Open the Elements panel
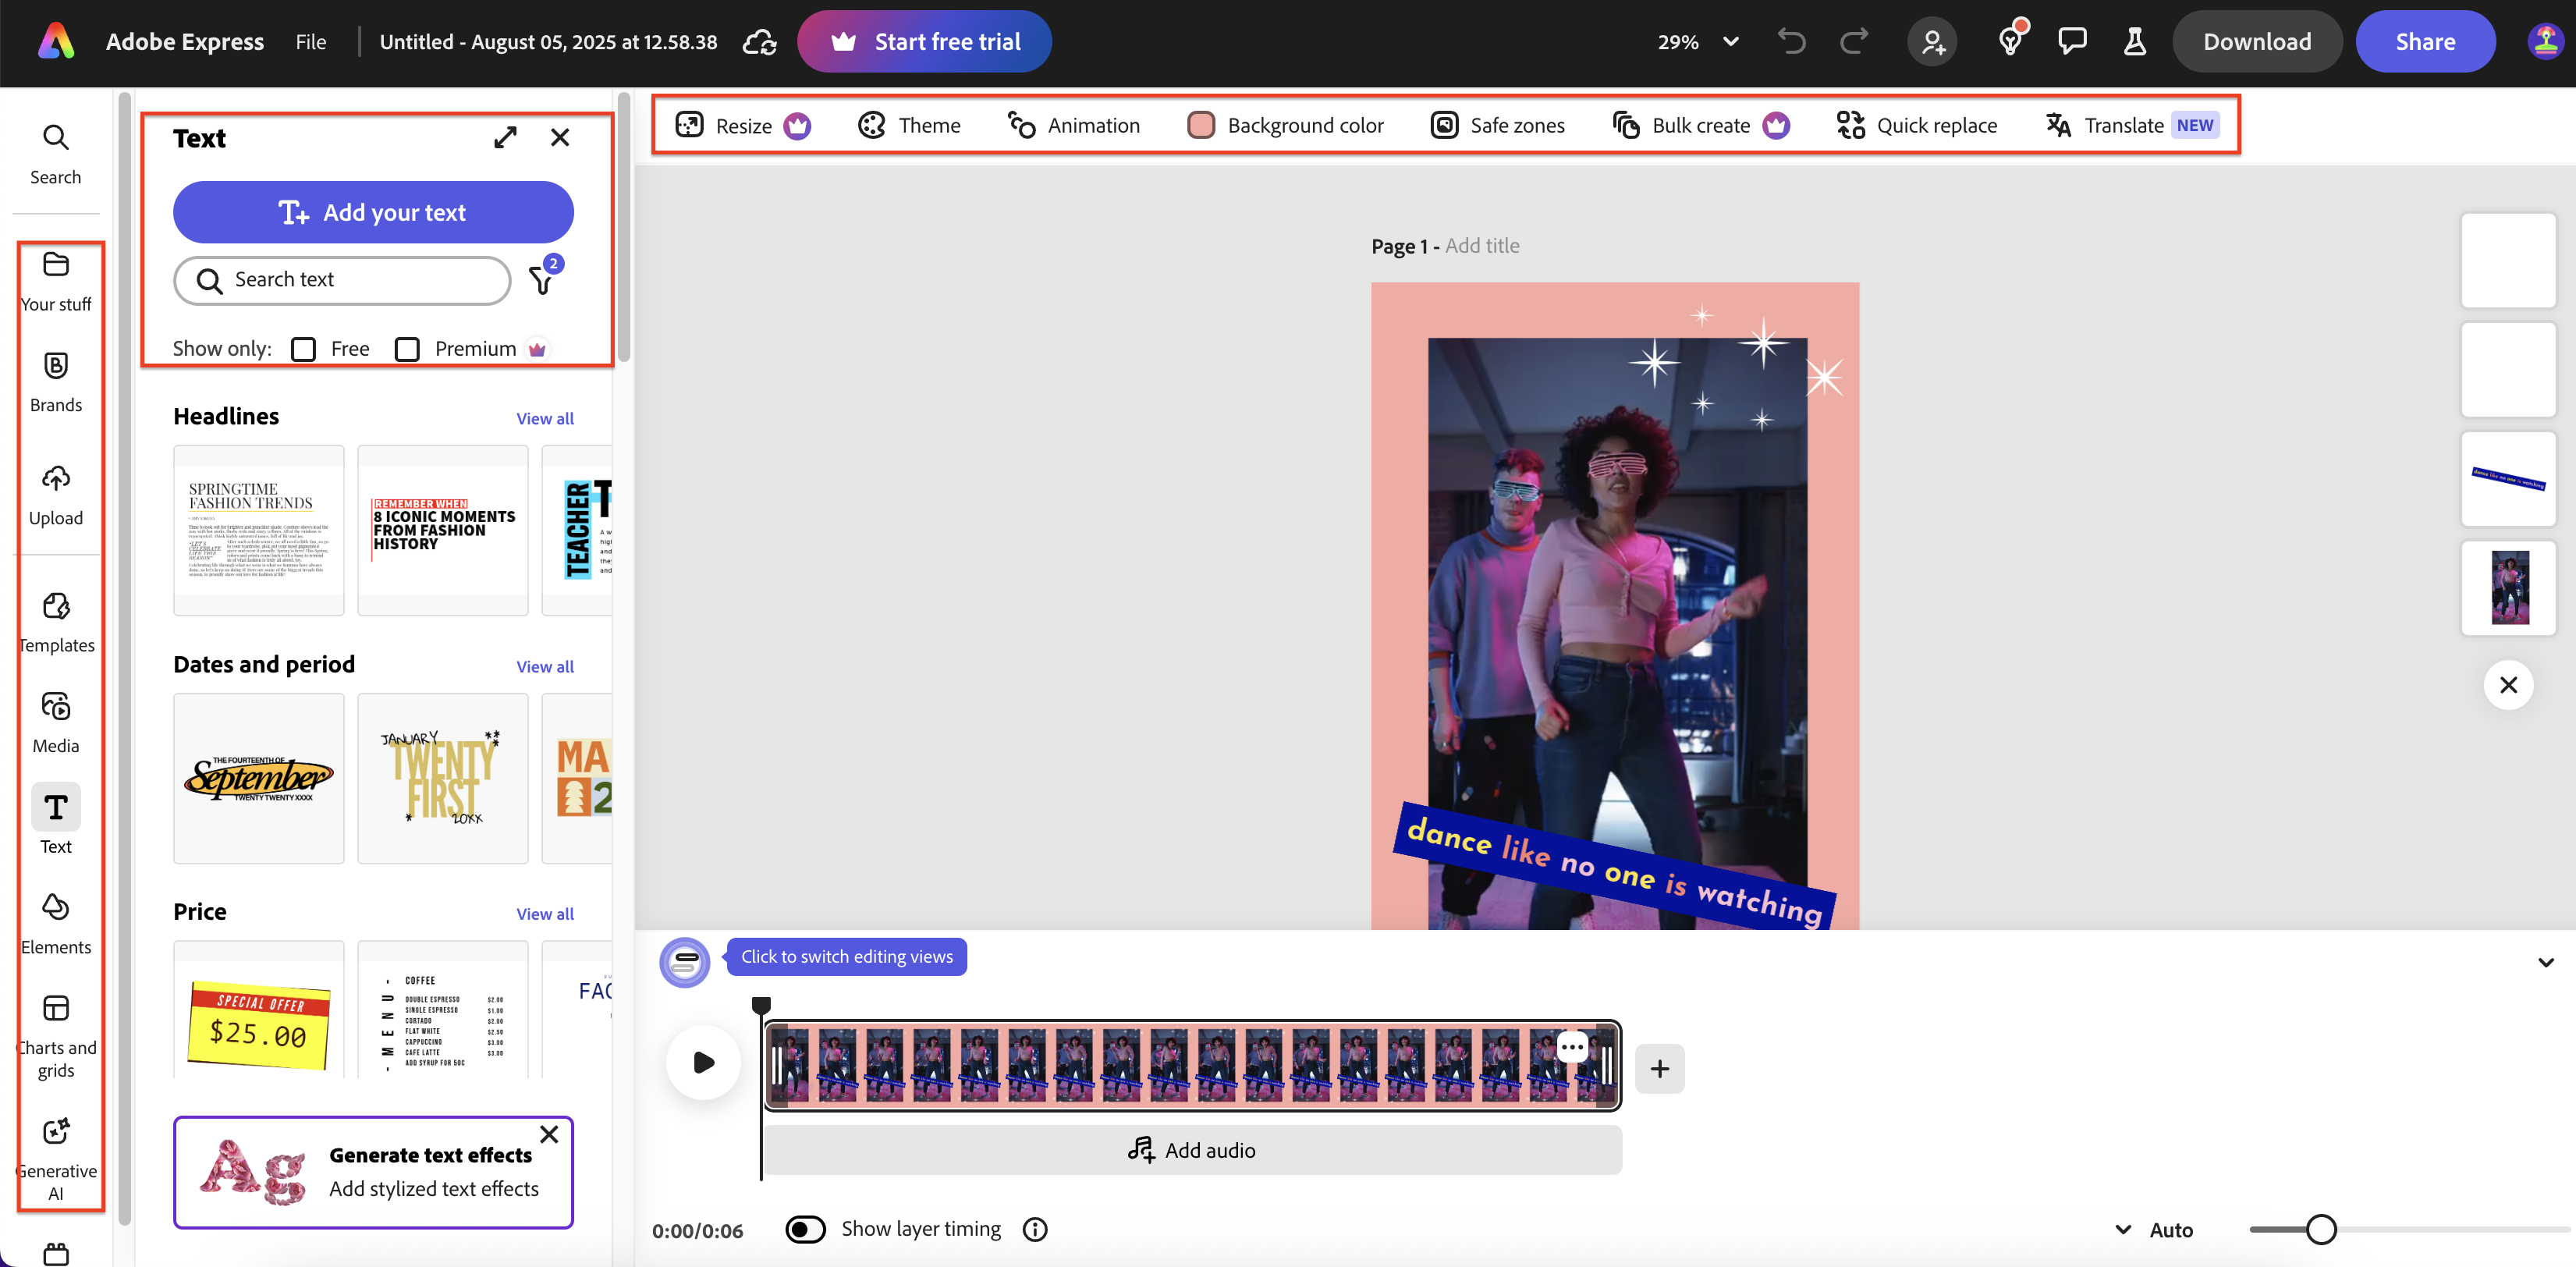This screenshot has height=1267, width=2576. [56, 924]
